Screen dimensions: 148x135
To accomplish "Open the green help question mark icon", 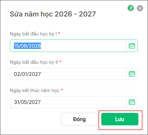I will [x=131, y=8].
